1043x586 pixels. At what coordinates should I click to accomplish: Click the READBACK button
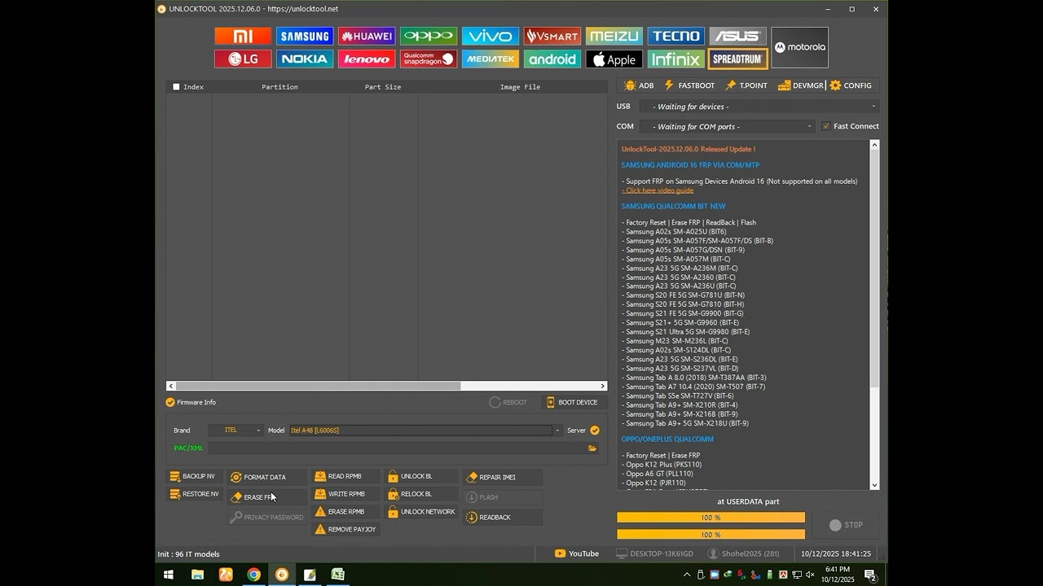tap(503, 518)
